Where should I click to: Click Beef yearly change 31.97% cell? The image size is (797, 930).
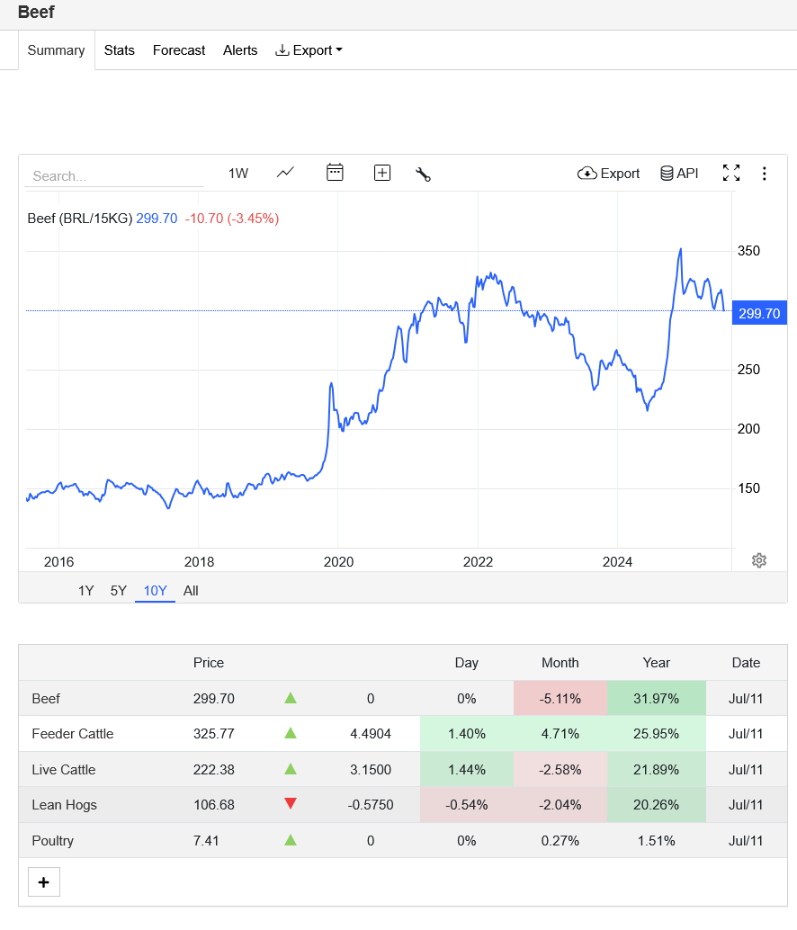click(657, 698)
